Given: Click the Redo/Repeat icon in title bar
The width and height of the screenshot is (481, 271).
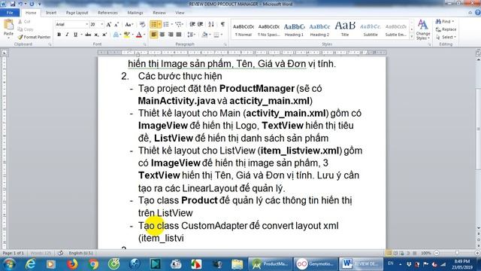Looking at the screenshot, I should coord(32,4).
